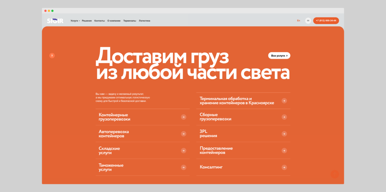Click the slide number 3 indicator

52,56
